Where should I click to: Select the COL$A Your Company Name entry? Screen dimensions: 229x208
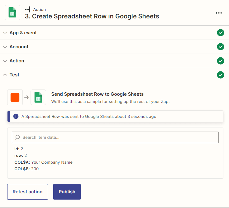tap(44, 162)
